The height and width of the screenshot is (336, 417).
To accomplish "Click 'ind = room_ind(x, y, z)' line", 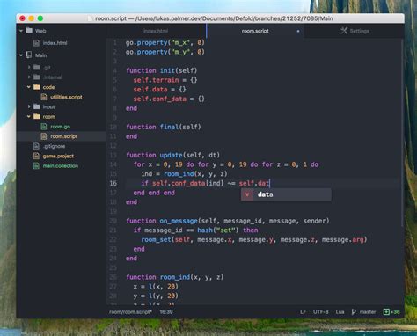I will 184,174.
